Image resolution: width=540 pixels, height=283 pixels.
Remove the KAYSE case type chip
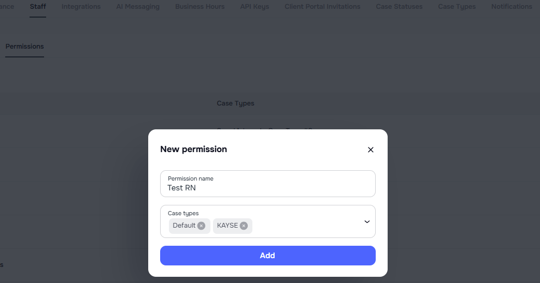tap(244, 226)
